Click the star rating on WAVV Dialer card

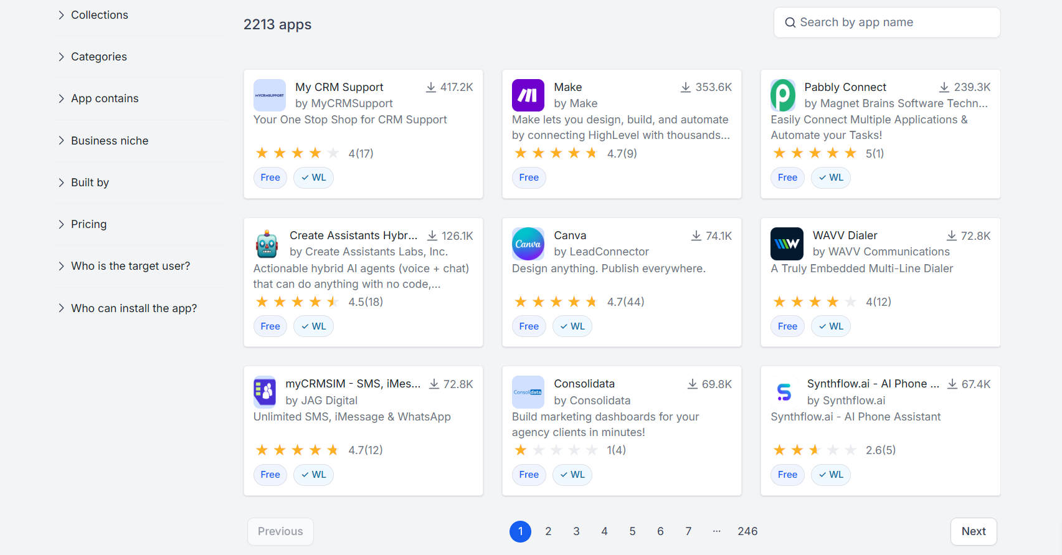tap(815, 302)
